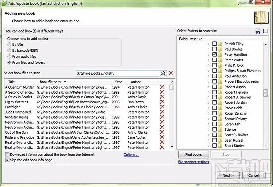Enable Download information about the book checkbox
Viewport: 273px width, 187px height.
click(7, 154)
